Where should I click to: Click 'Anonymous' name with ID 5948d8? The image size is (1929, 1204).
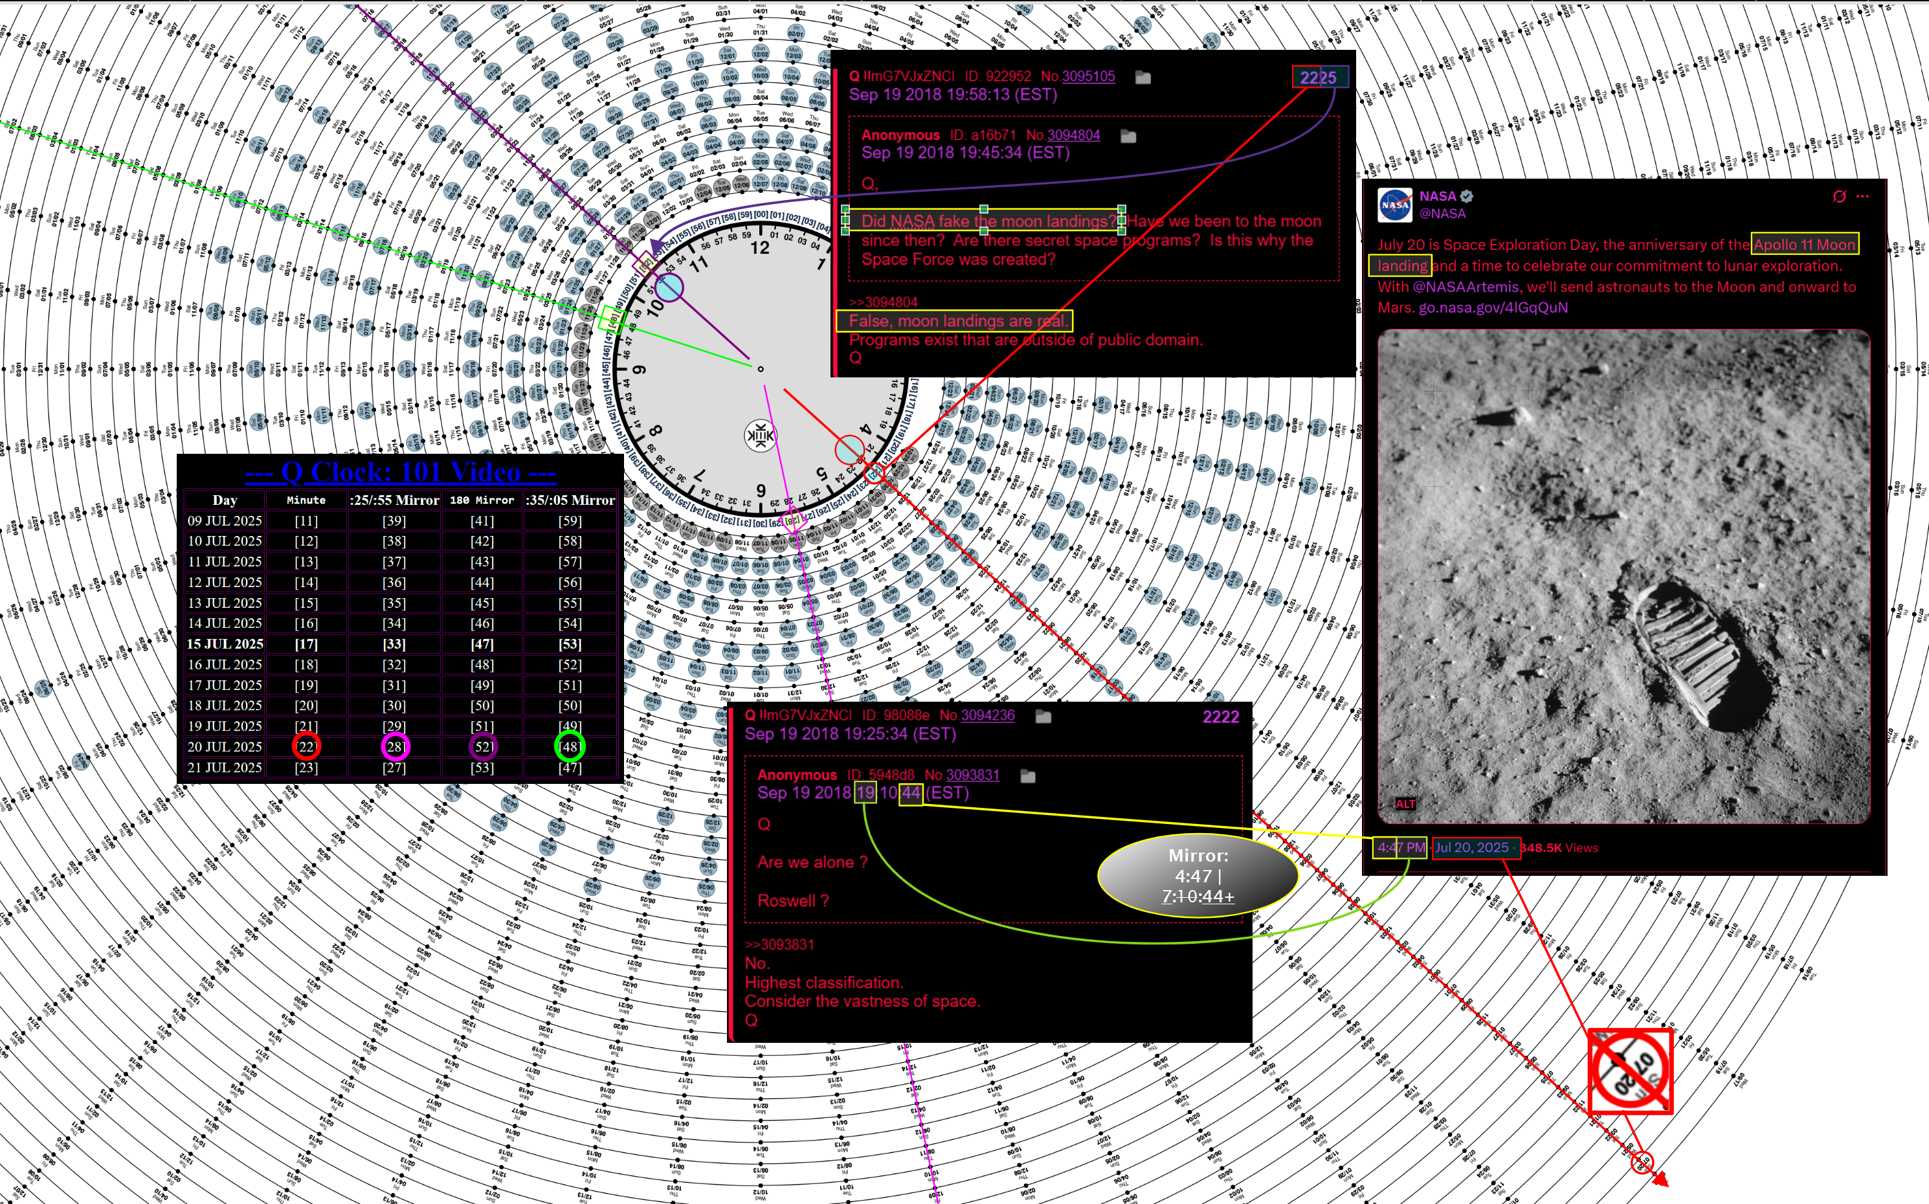tap(797, 775)
